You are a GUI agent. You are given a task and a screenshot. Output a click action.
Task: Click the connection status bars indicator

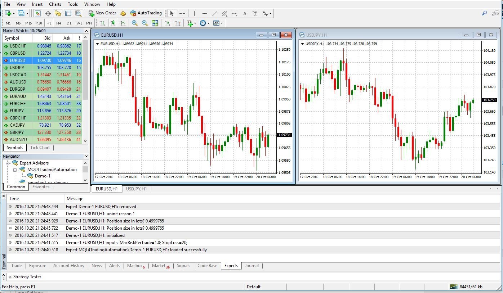click(454, 287)
